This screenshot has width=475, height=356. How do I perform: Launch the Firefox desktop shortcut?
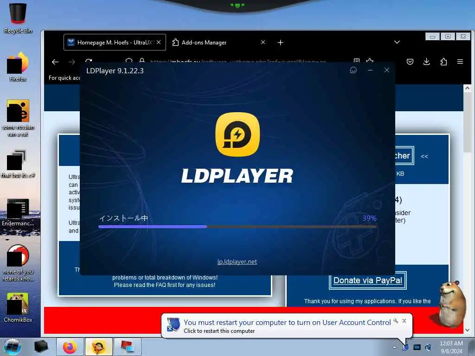18,67
